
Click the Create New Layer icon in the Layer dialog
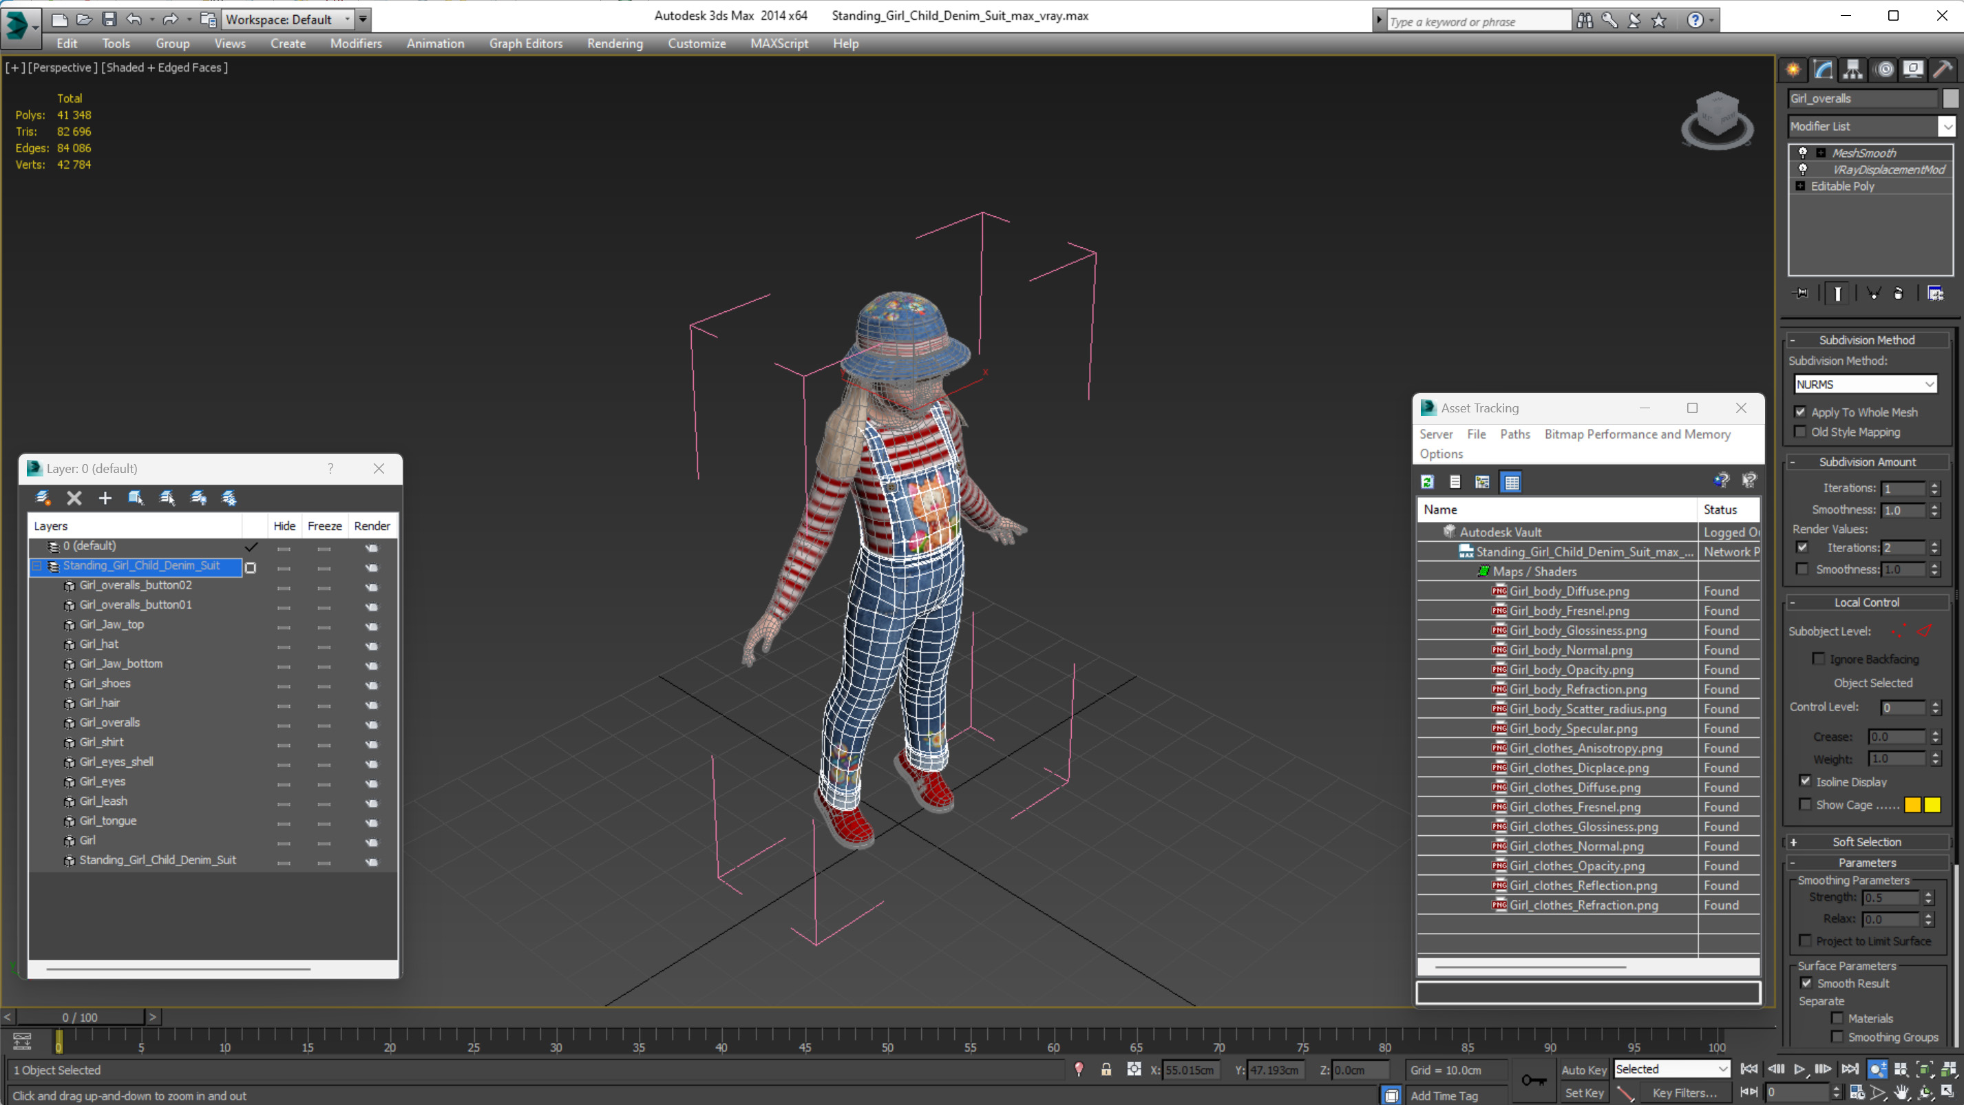click(43, 498)
